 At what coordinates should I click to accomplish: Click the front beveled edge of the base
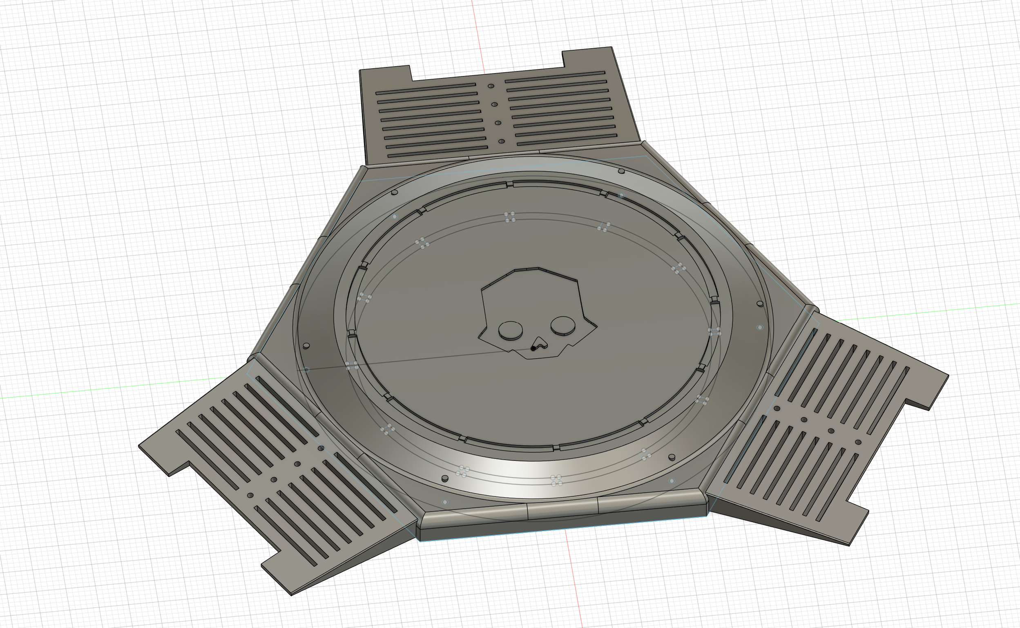562,508
